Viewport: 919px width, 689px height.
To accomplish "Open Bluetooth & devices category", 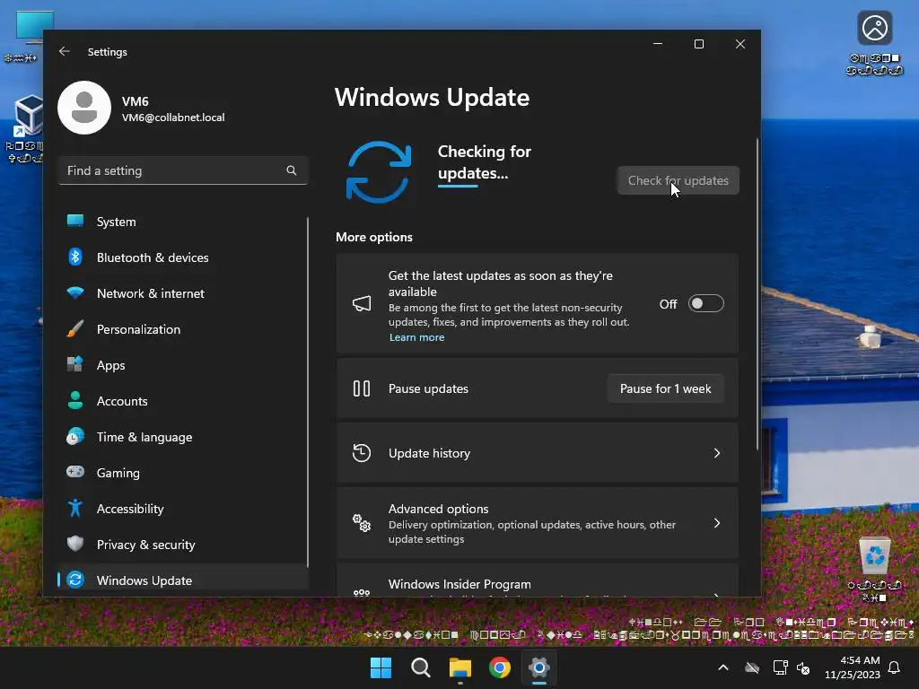I will pyautogui.click(x=183, y=257).
